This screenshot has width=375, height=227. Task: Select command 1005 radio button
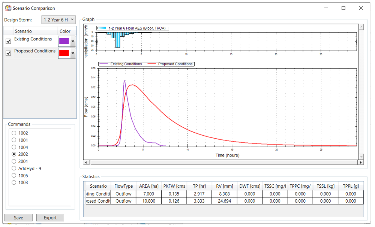point(14,175)
